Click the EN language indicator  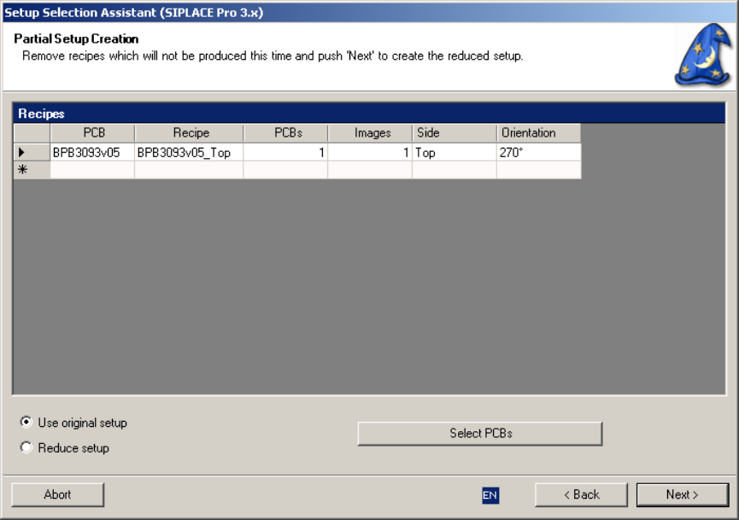click(x=490, y=495)
